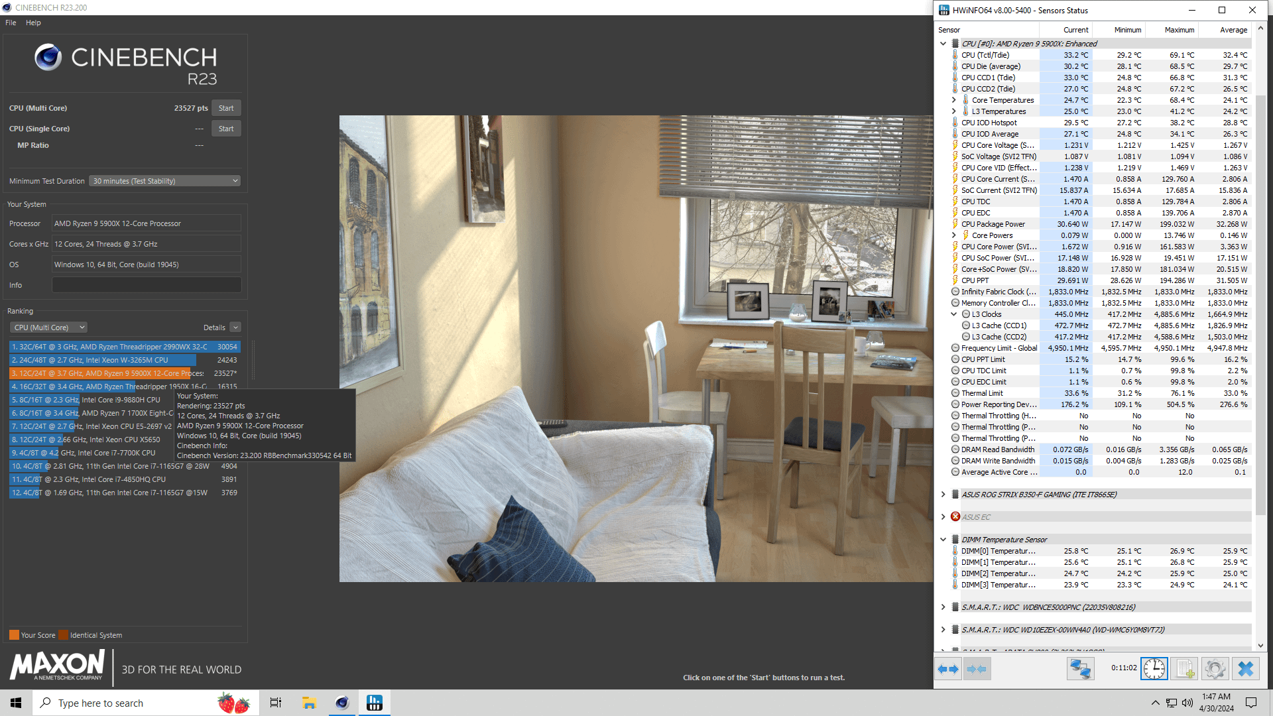This screenshot has height=716, width=1273.
Task: Click the ASUS ROG STRIX motherboard chip icon
Action: (955, 495)
